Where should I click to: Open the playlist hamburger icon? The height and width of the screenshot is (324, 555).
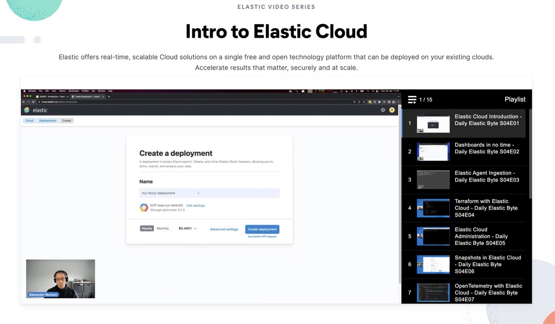(412, 99)
